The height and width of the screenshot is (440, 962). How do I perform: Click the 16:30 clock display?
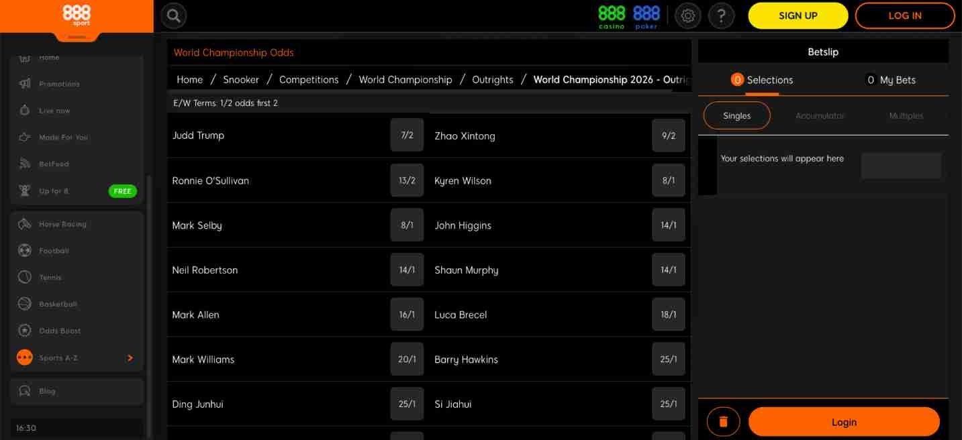coord(26,428)
